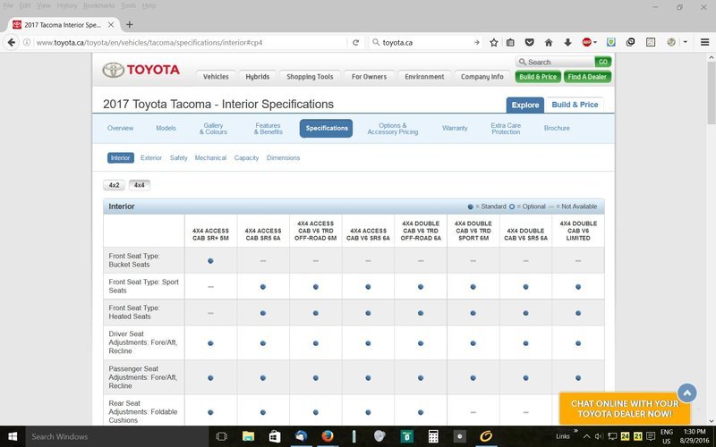Open the Warranty section

click(x=455, y=128)
